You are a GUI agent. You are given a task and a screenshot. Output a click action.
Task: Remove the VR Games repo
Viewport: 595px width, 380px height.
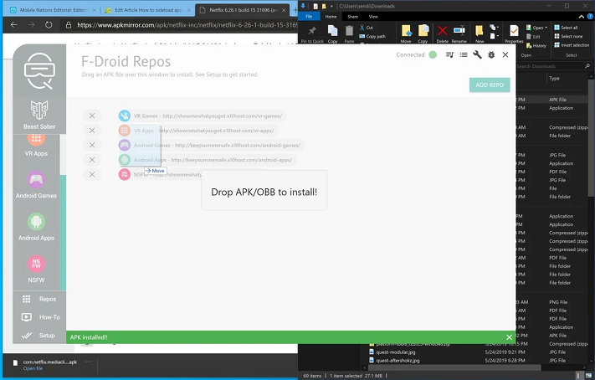[92, 116]
